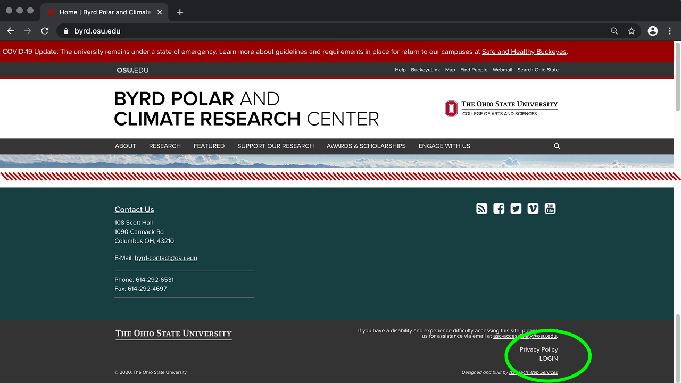Open the Contact Us heading link
The width and height of the screenshot is (681, 383).
(x=134, y=209)
